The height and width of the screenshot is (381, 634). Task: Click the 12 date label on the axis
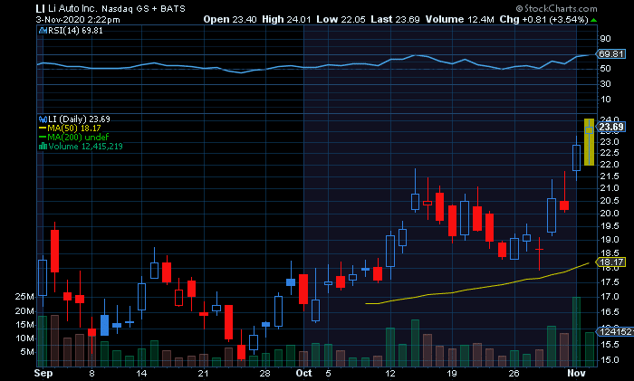[390, 373]
